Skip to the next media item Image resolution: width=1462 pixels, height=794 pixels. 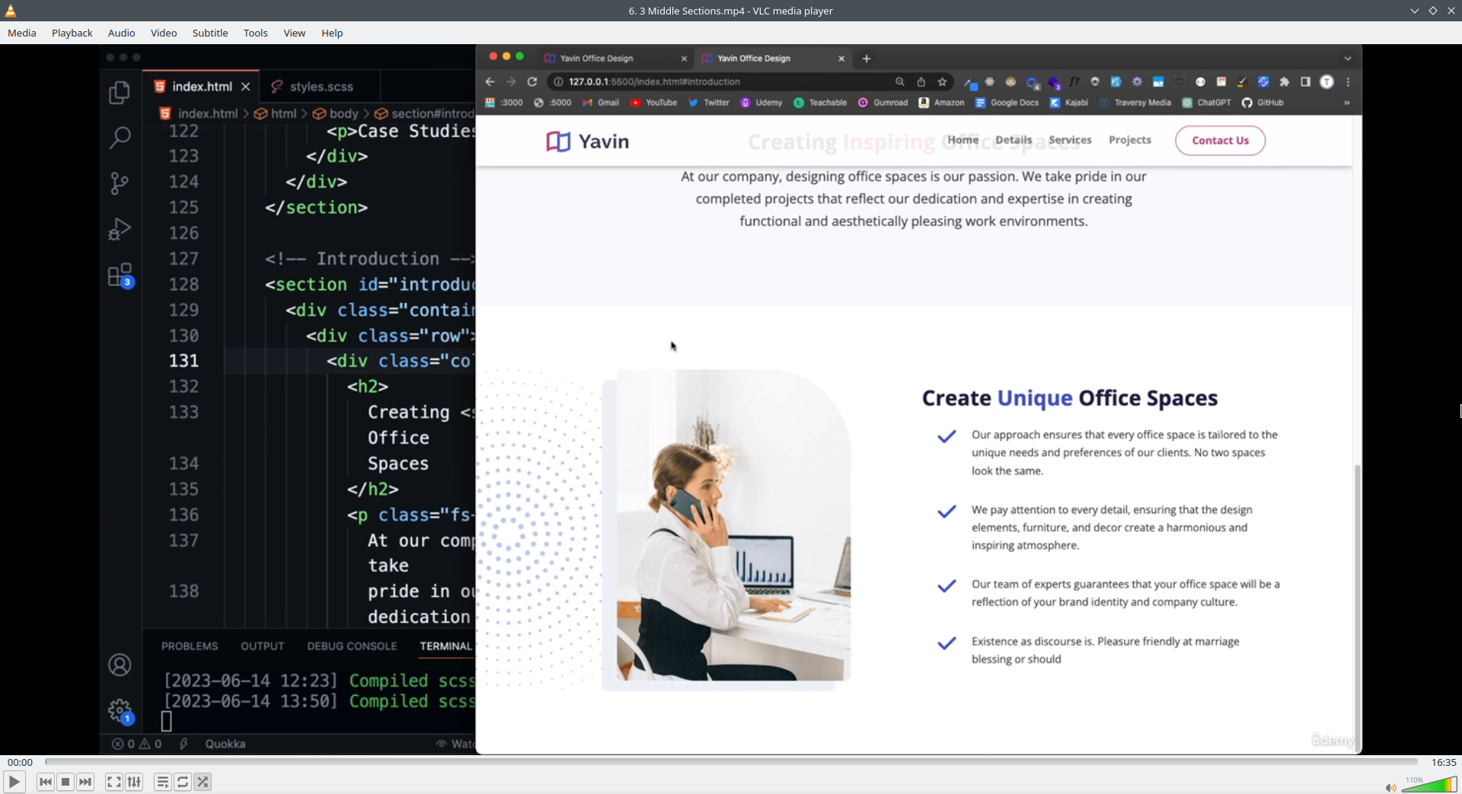tap(85, 782)
